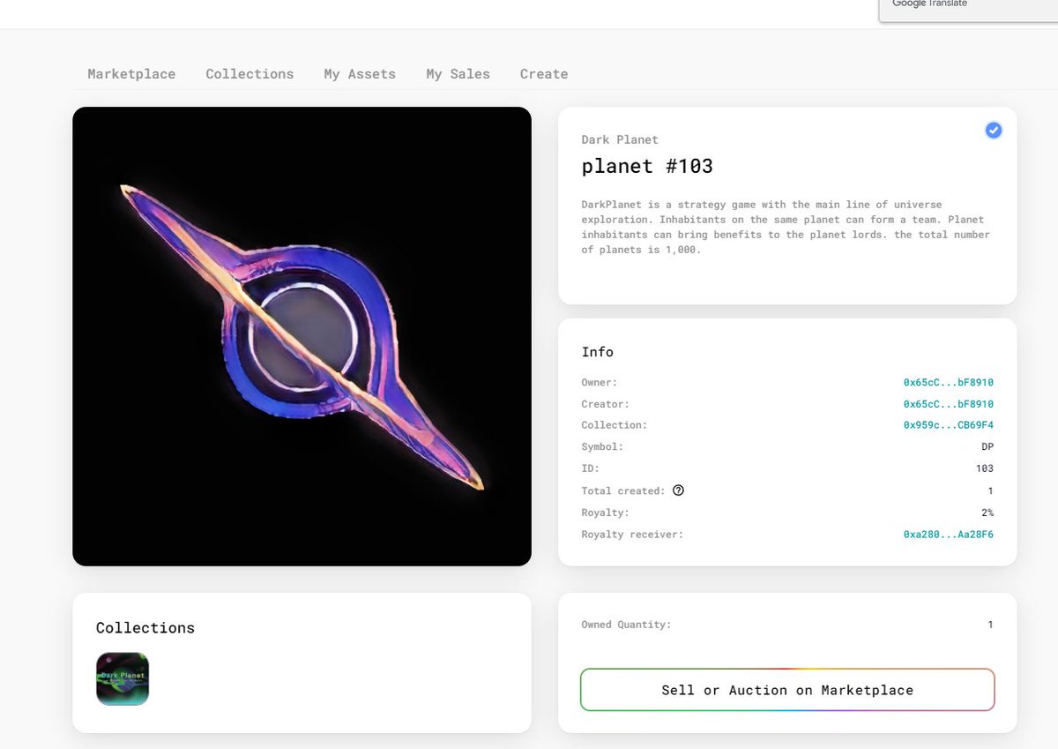The height and width of the screenshot is (749, 1058).
Task: Open the Marketplace tab
Action: coord(131,74)
